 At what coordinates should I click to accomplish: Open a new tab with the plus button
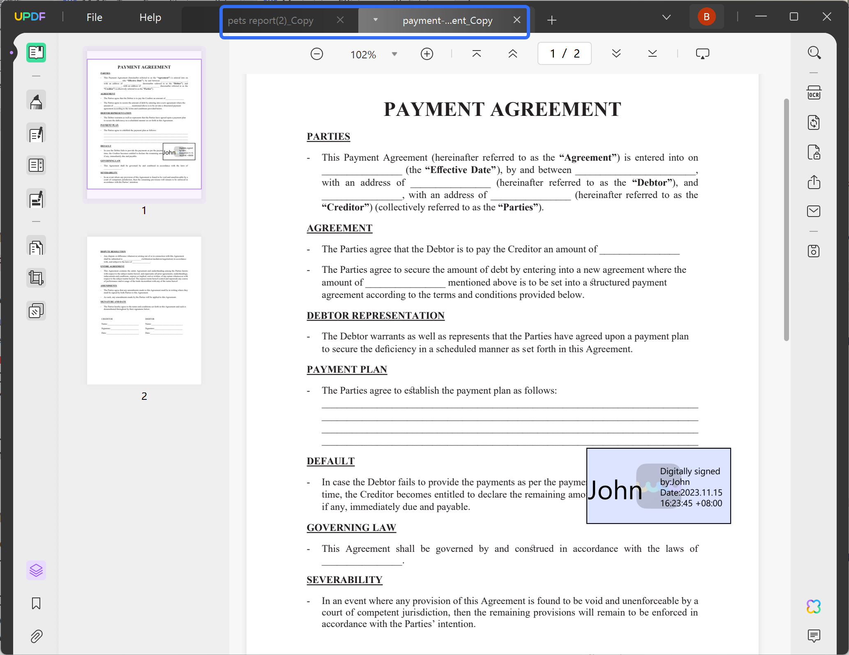[x=551, y=20]
